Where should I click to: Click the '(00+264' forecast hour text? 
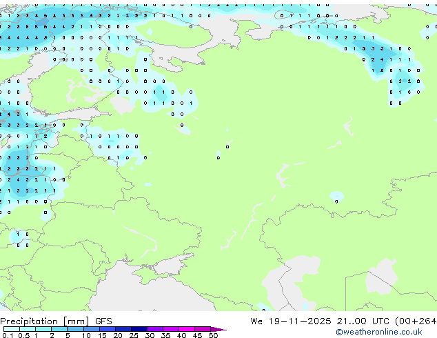(x=416, y=321)
